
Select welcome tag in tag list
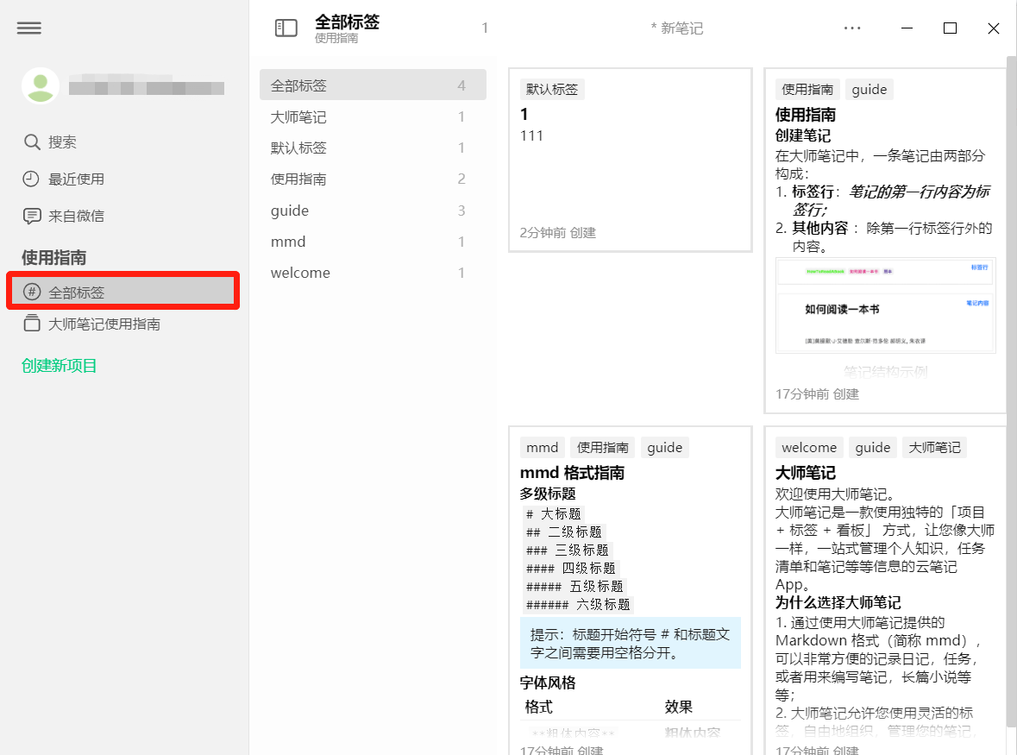(373, 273)
